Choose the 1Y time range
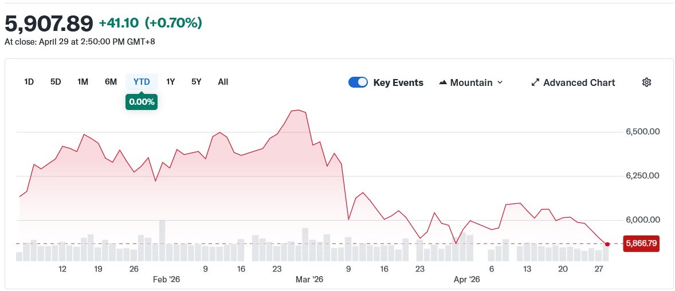This screenshot has height=291, width=675. 171,82
